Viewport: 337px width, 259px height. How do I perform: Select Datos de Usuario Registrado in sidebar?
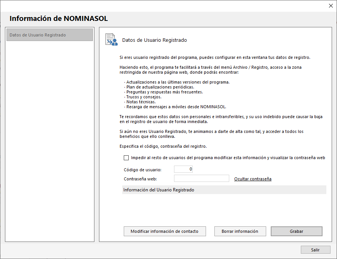50,35
